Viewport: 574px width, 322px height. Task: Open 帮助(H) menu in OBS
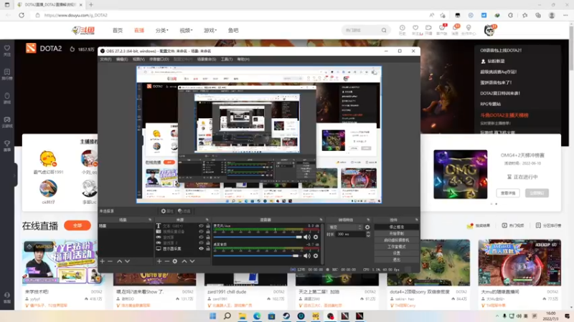(x=243, y=59)
